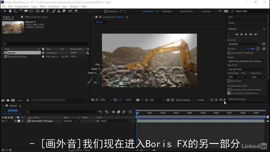270x152 pixels.
Task: Click the snapshot camera icon in viewer
Action: coord(138,100)
